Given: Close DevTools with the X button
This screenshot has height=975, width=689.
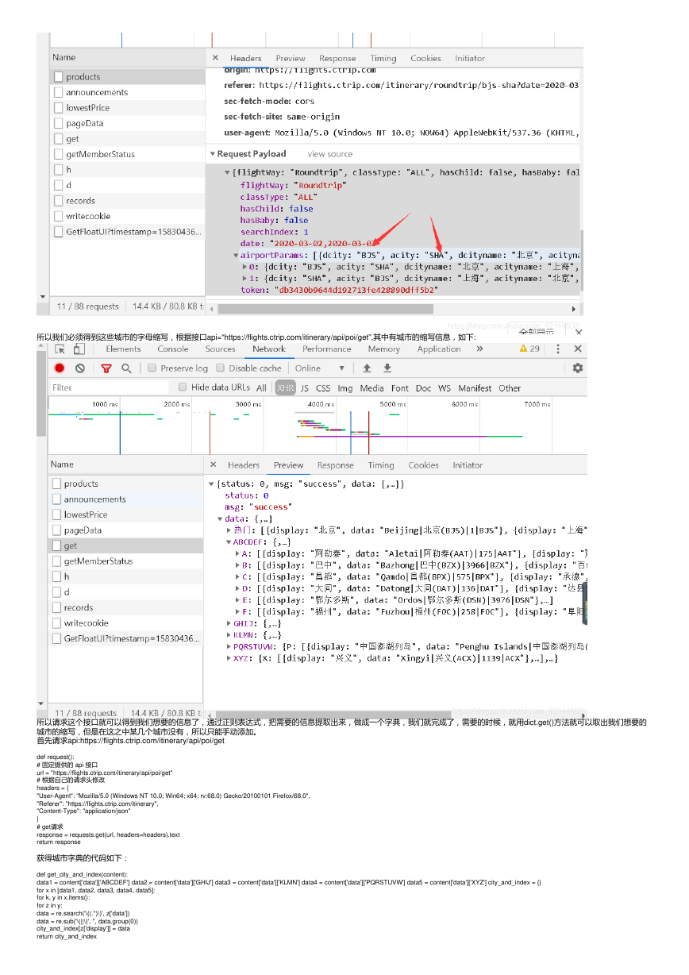Looking at the screenshot, I should point(578,349).
